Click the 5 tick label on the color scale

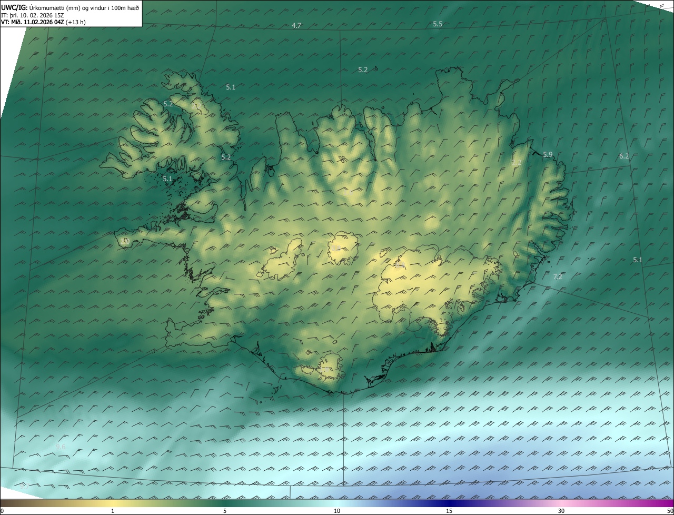(225, 511)
